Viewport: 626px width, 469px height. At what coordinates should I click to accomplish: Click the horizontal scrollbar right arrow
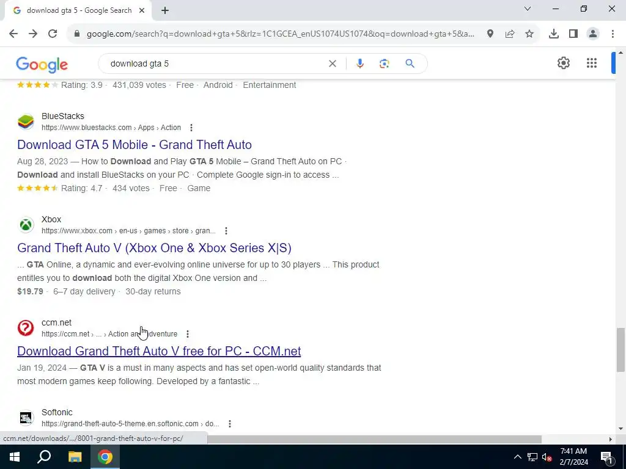tap(611, 440)
